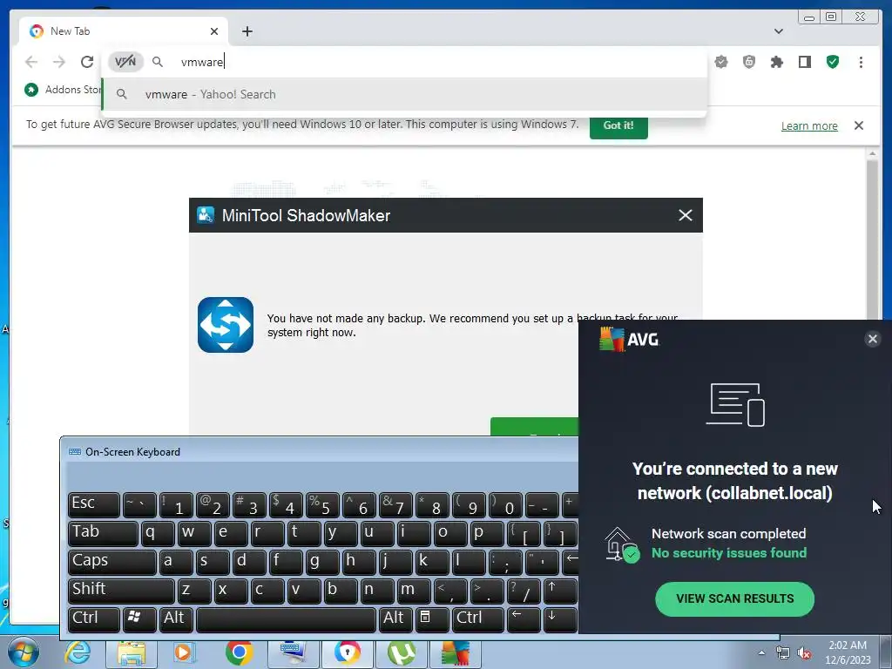892x669 pixels.
Task: Show hidden tray icons arrow
Action: 761,652
